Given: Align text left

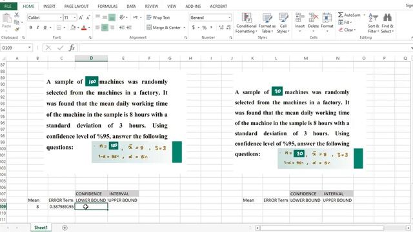Looking at the screenshot, I should [97, 27].
